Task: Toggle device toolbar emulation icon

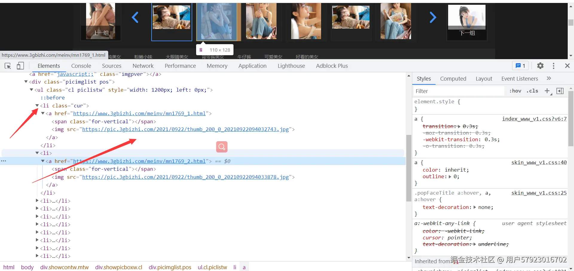Action: click(20, 66)
